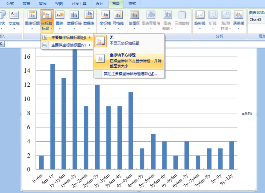Select the bar above 4y~4y6m
Viewport: 265px width, 193px height.
tap(131, 131)
